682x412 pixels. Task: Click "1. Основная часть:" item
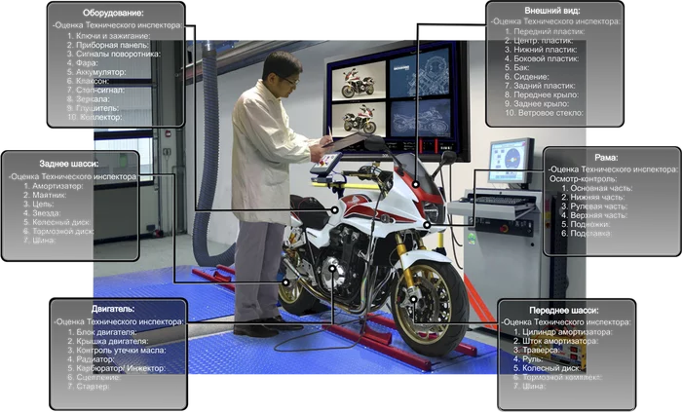(x=596, y=188)
